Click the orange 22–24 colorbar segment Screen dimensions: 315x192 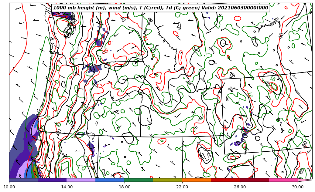(x=197, y=180)
